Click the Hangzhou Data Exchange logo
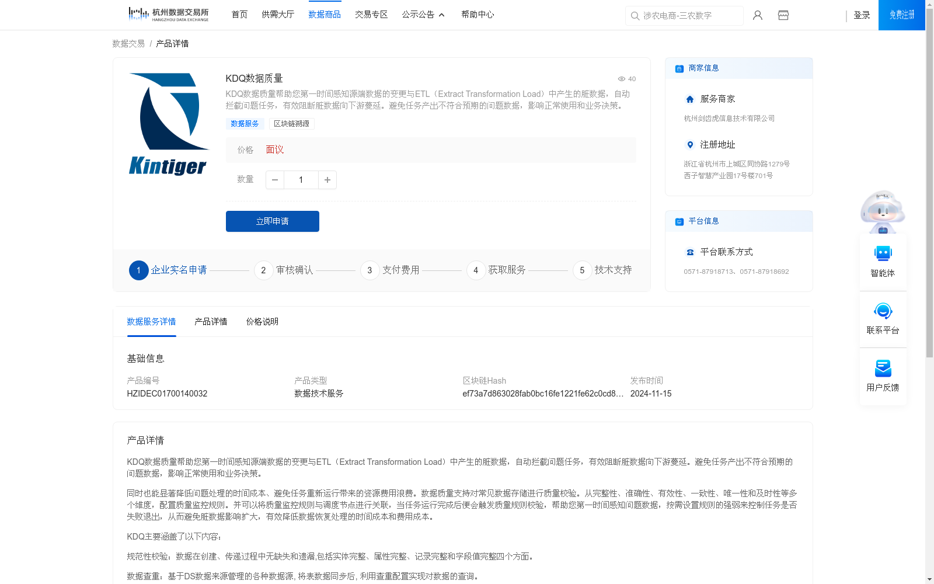934x584 pixels. [x=168, y=14]
